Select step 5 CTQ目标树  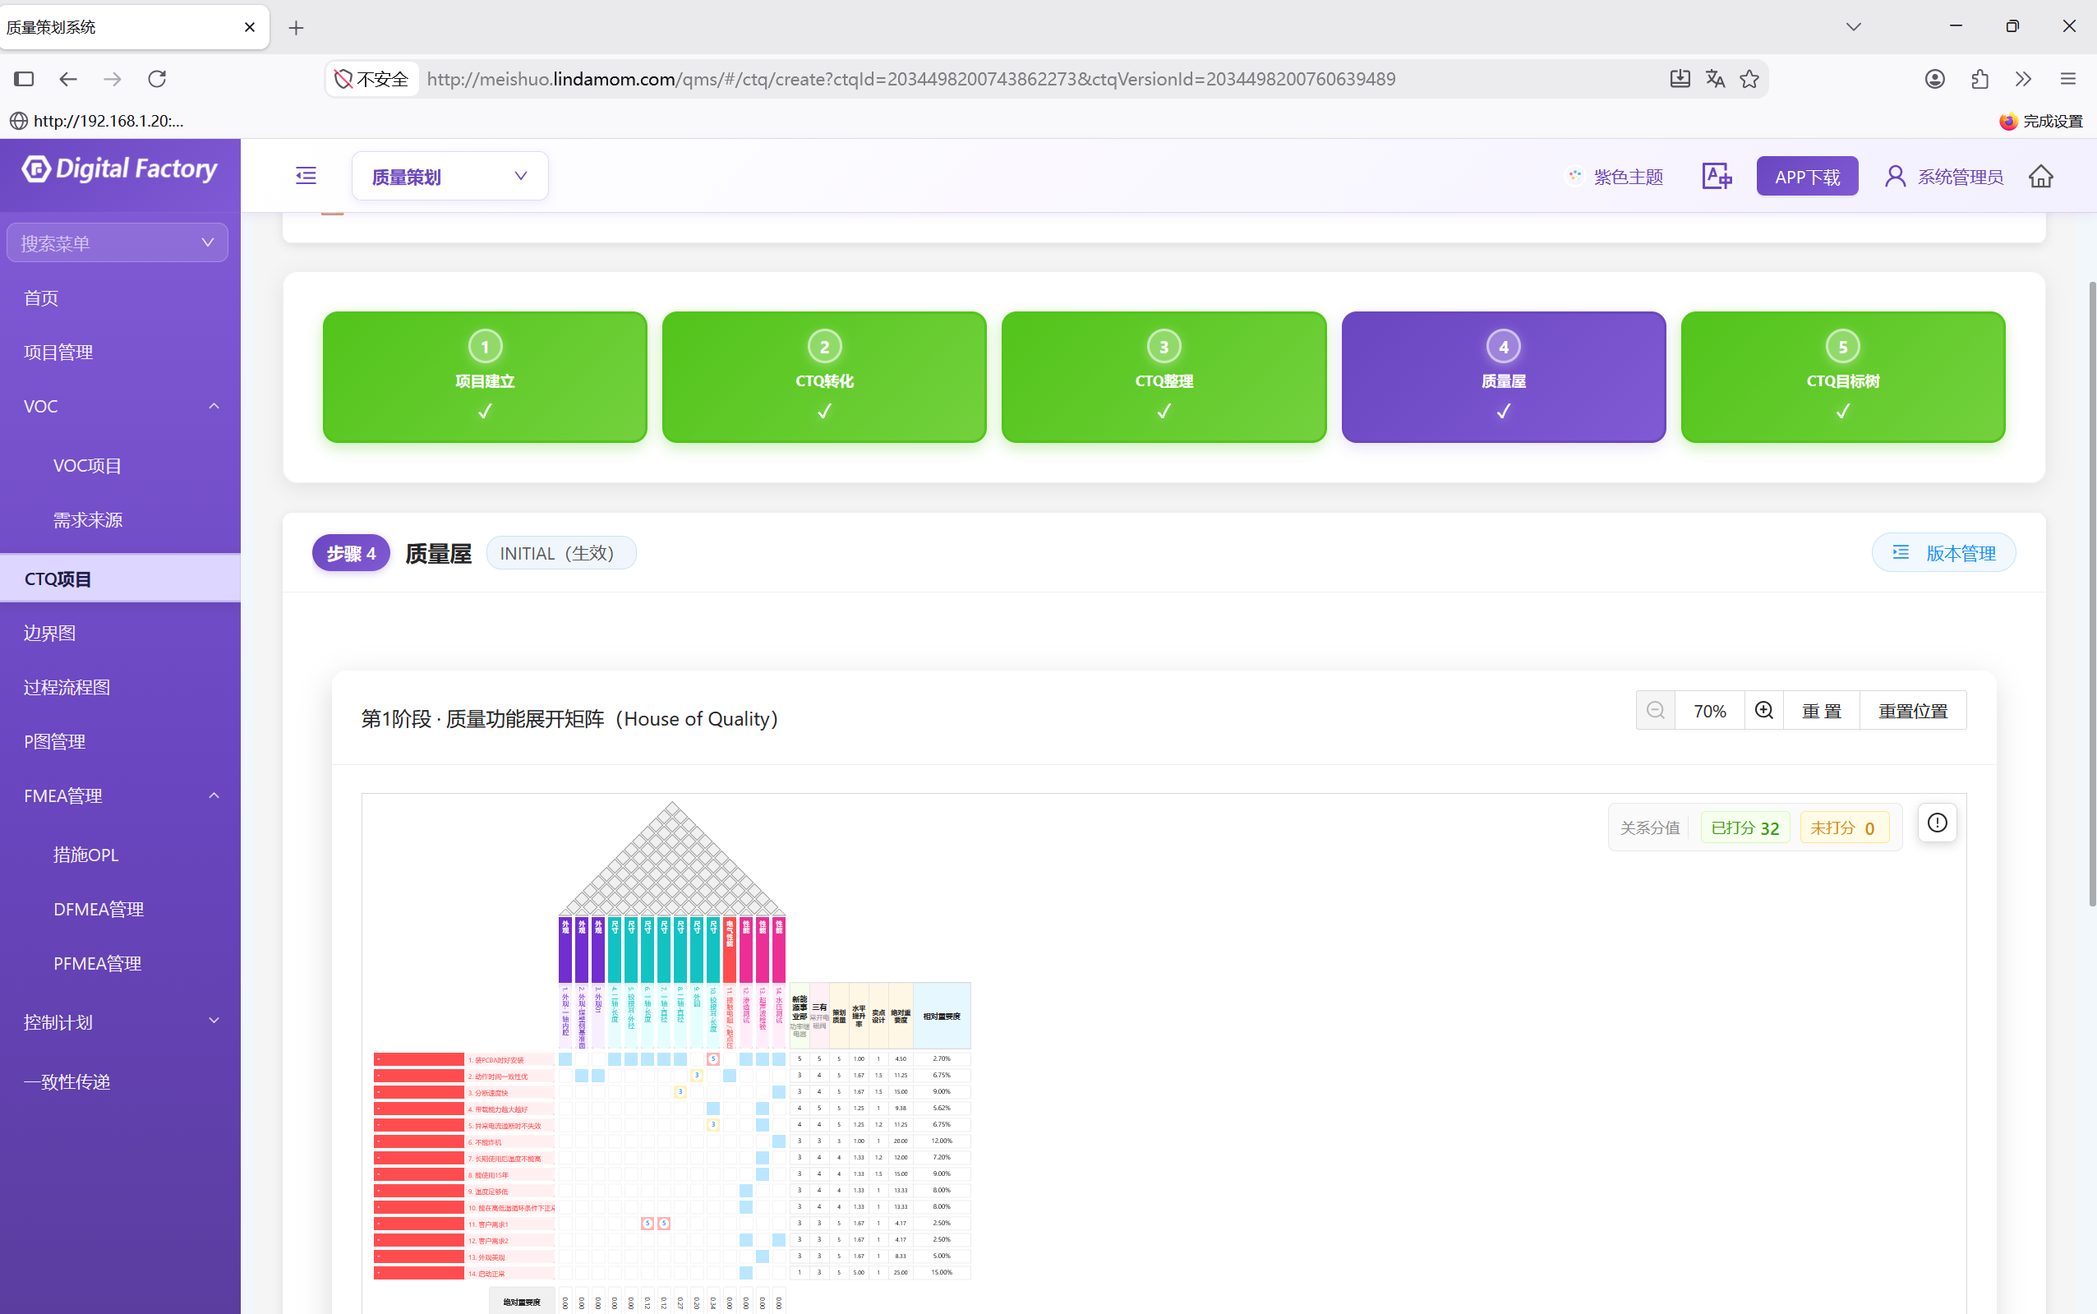click(1842, 377)
